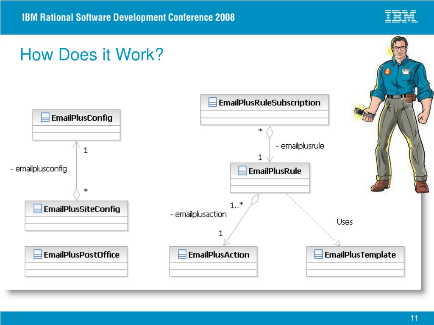Click the IBM logo in header

(x=401, y=17)
